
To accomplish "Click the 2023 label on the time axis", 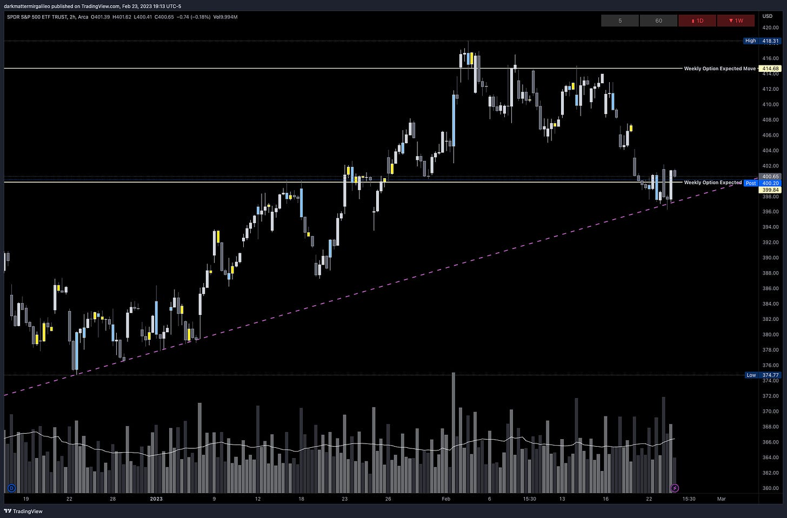I will pyautogui.click(x=156, y=499).
